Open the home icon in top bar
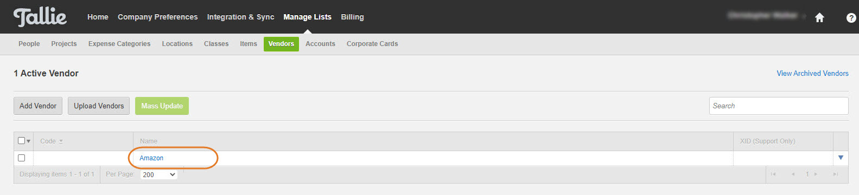 pyautogui.click(x=819, y=17)
